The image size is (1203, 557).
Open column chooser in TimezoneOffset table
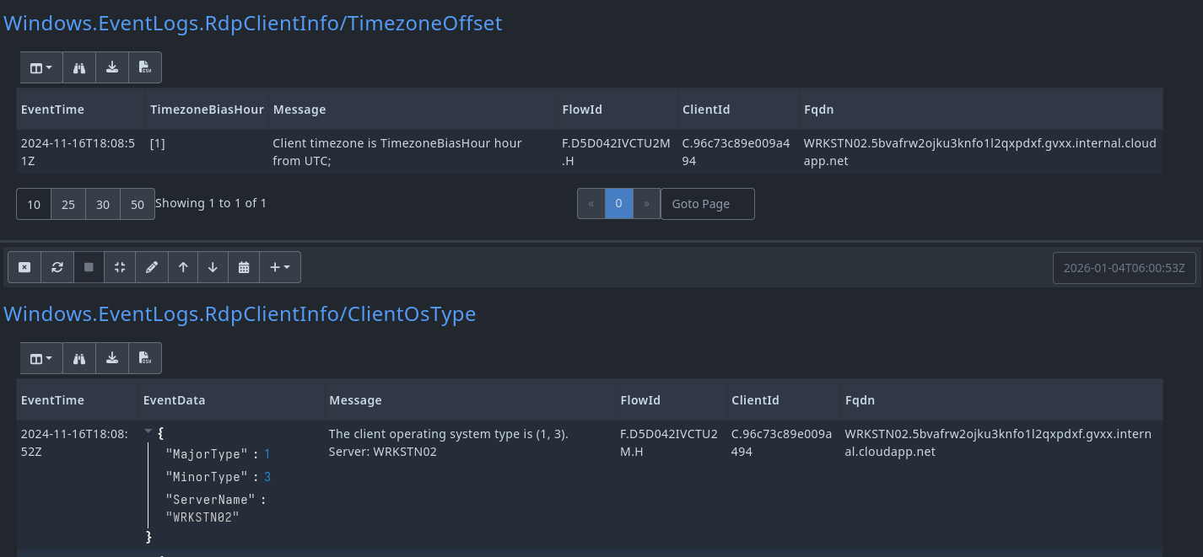41,68
